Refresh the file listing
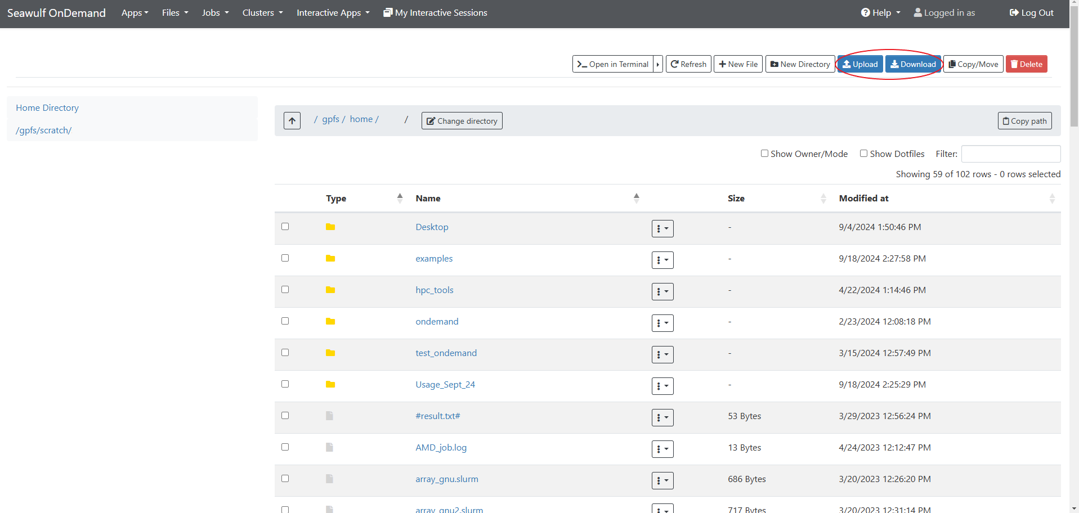1079x513 pixels. tap(688, 64)
